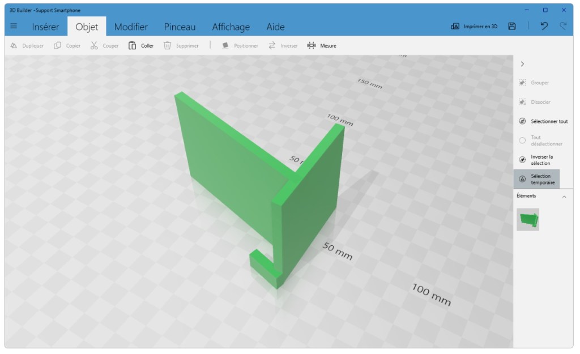This screenshot has width=580, height=354.
Task: Click the Coller paste icon
Action: [x=132, y=45]
